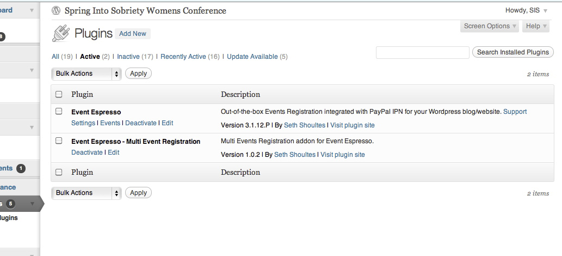Open the Howdy, SIS user menu arrow
This screenshot has height=256, width=562.
click(545, 11)
